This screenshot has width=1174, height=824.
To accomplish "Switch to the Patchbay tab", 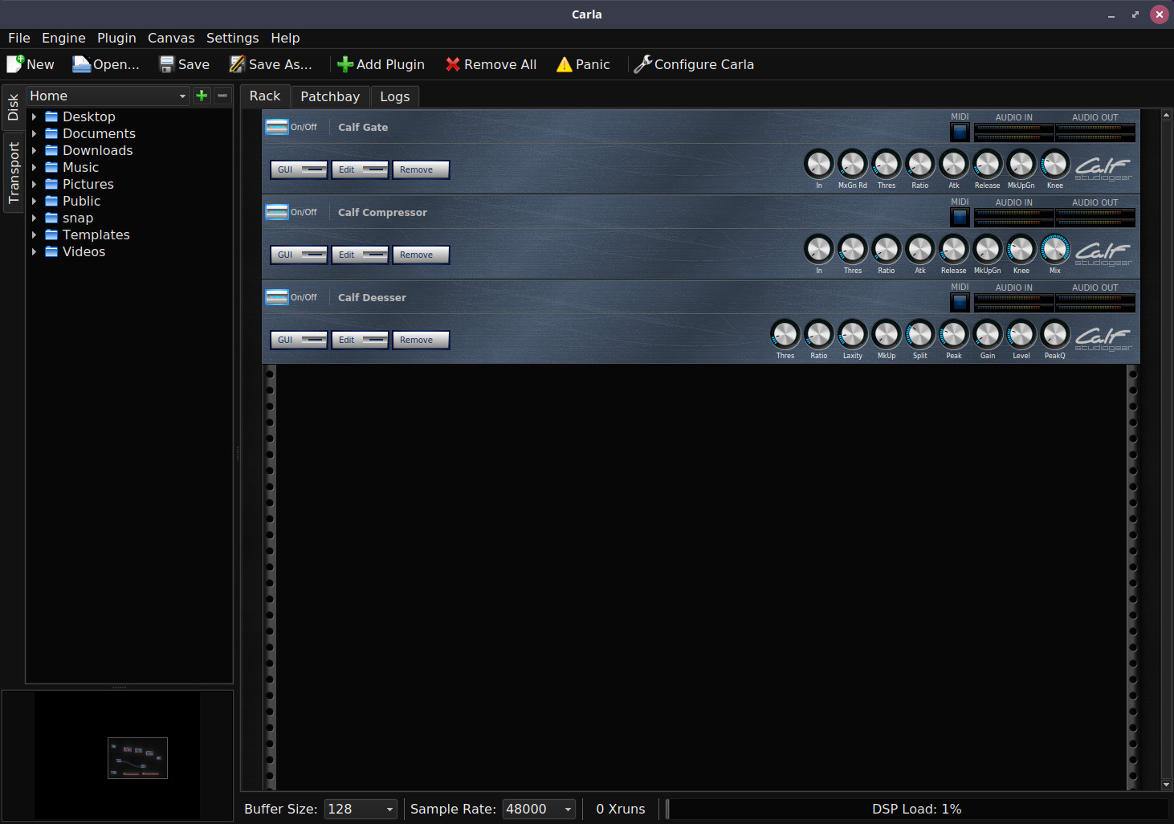I will click(330, 96).
